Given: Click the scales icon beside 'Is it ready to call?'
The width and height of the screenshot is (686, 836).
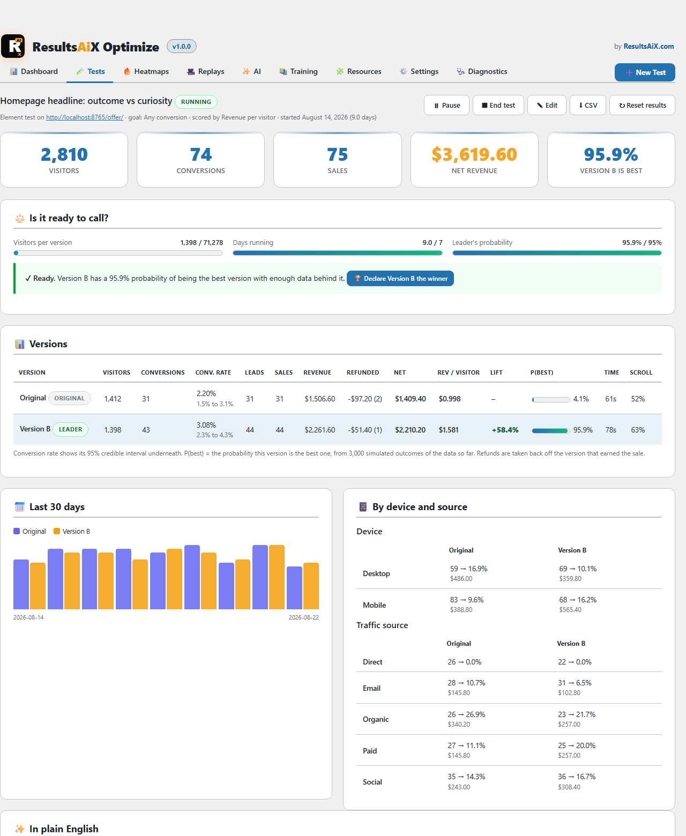Looking at the screenshot, I should pos(20,218).
